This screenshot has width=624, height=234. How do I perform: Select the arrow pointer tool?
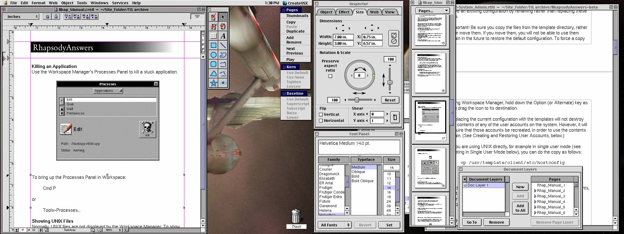pos(223,17)
